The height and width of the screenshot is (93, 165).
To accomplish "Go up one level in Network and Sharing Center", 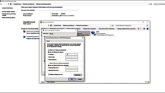I will pos(8,4).
